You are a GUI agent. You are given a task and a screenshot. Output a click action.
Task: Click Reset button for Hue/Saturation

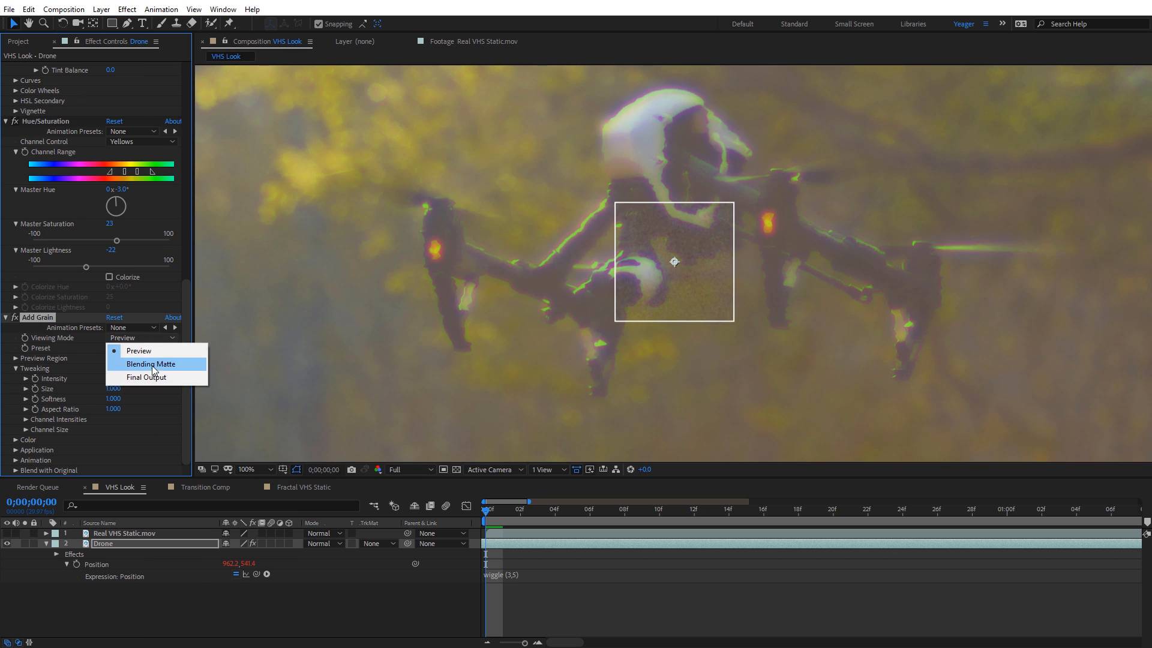(114, 121)
